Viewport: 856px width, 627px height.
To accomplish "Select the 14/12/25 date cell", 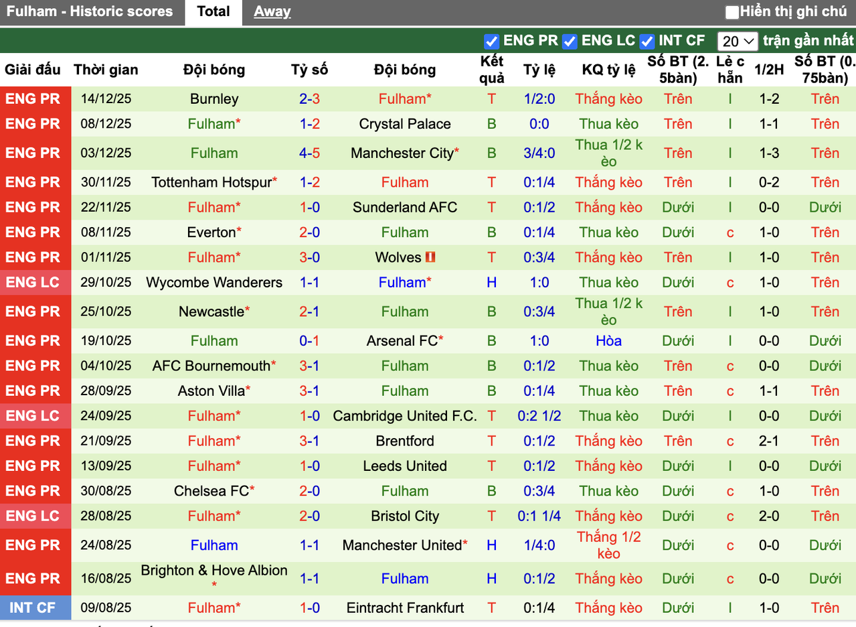I will (106, 99).
